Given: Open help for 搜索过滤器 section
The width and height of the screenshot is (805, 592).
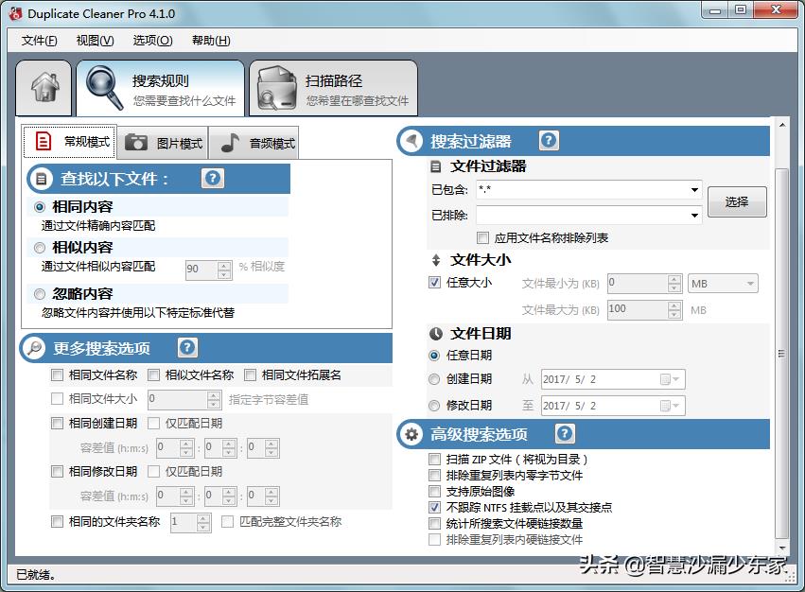Looking at the screenshot, I should [x=549, y=140].
